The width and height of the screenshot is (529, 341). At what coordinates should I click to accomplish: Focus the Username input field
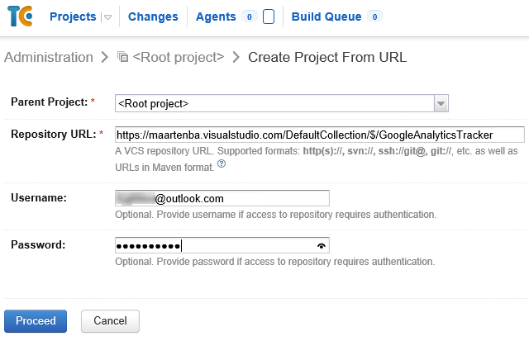pyautogui.click(x=222, y=198)
